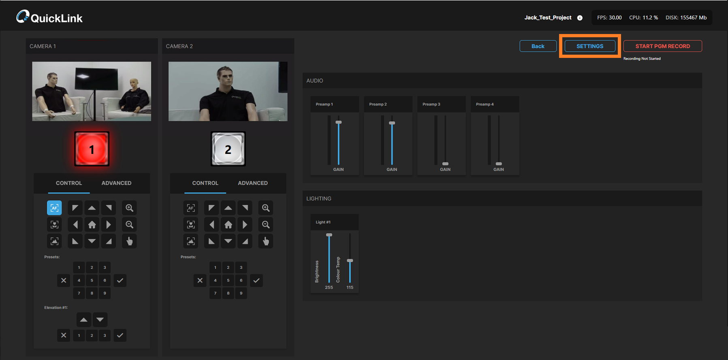Open the Advanced tab for Camera 1
Screen dimensions: 728x360
tap(116, 183)
